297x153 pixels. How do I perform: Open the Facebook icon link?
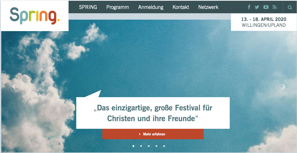click(249, 7)
